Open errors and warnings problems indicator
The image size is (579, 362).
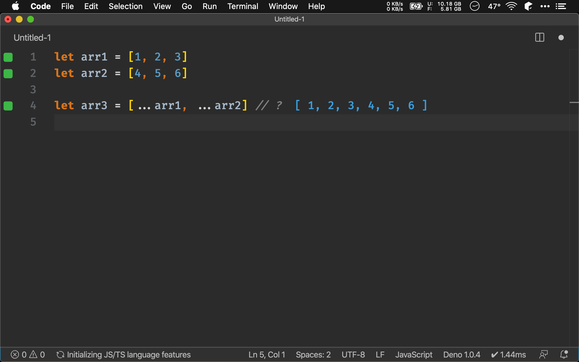(x=28, y=354)
